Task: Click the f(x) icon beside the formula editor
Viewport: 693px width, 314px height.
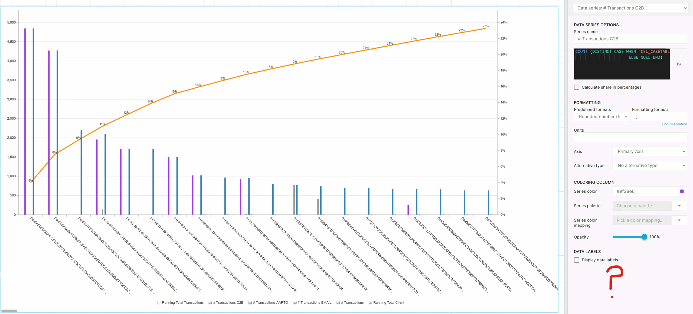Action: coord(678,64)
